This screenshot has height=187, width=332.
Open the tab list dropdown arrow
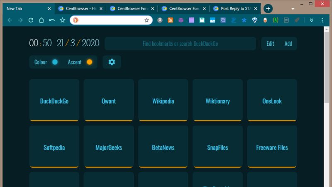(293, 9)
